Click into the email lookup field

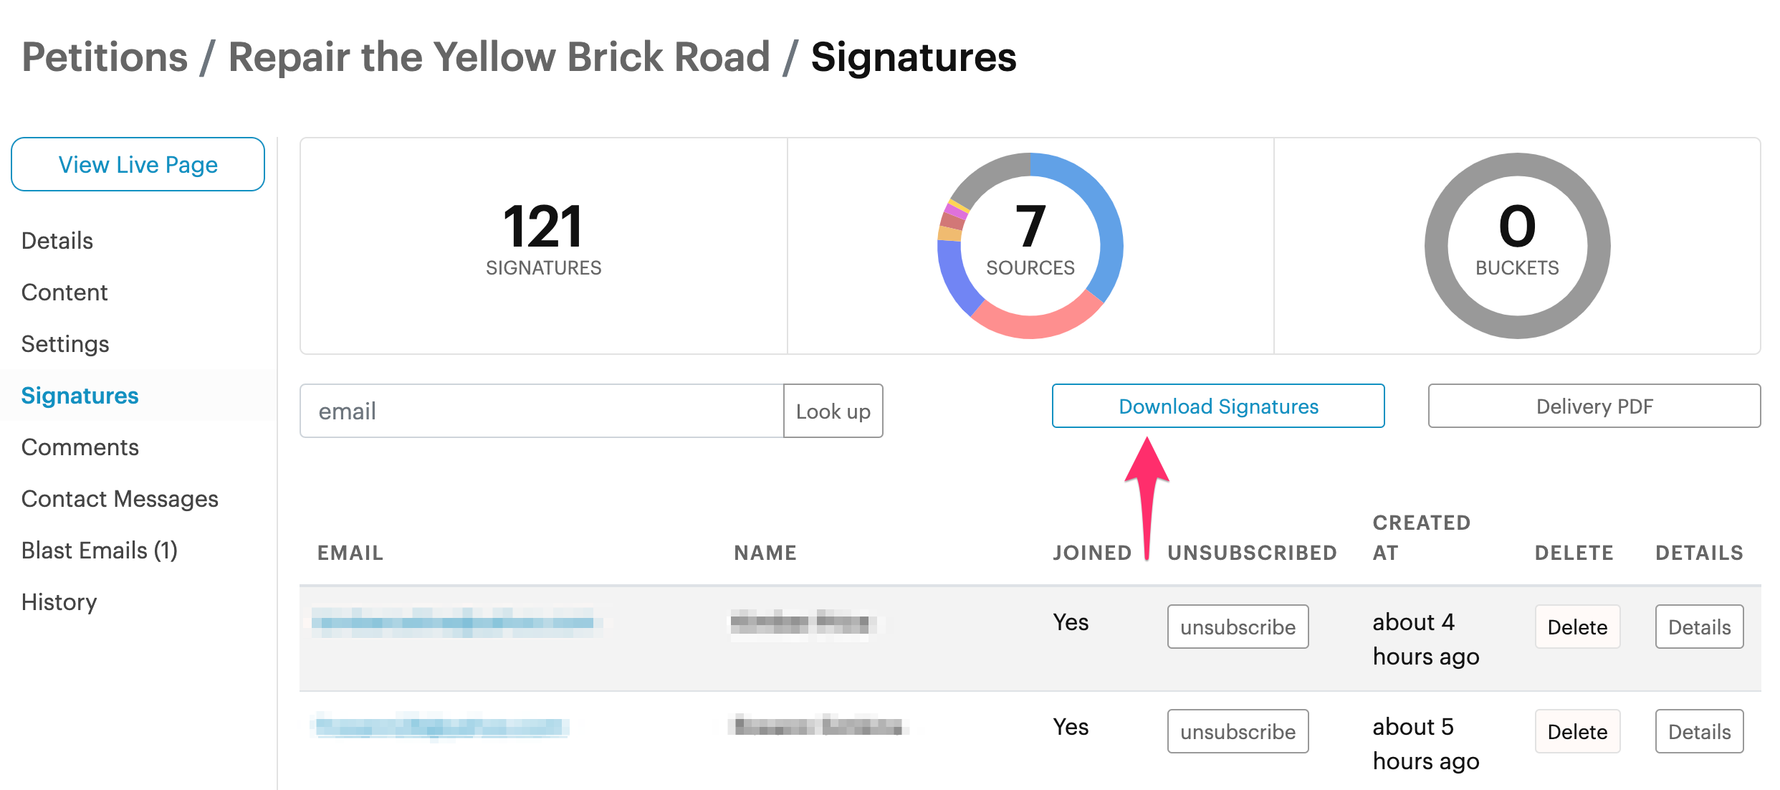click(542, 411)
